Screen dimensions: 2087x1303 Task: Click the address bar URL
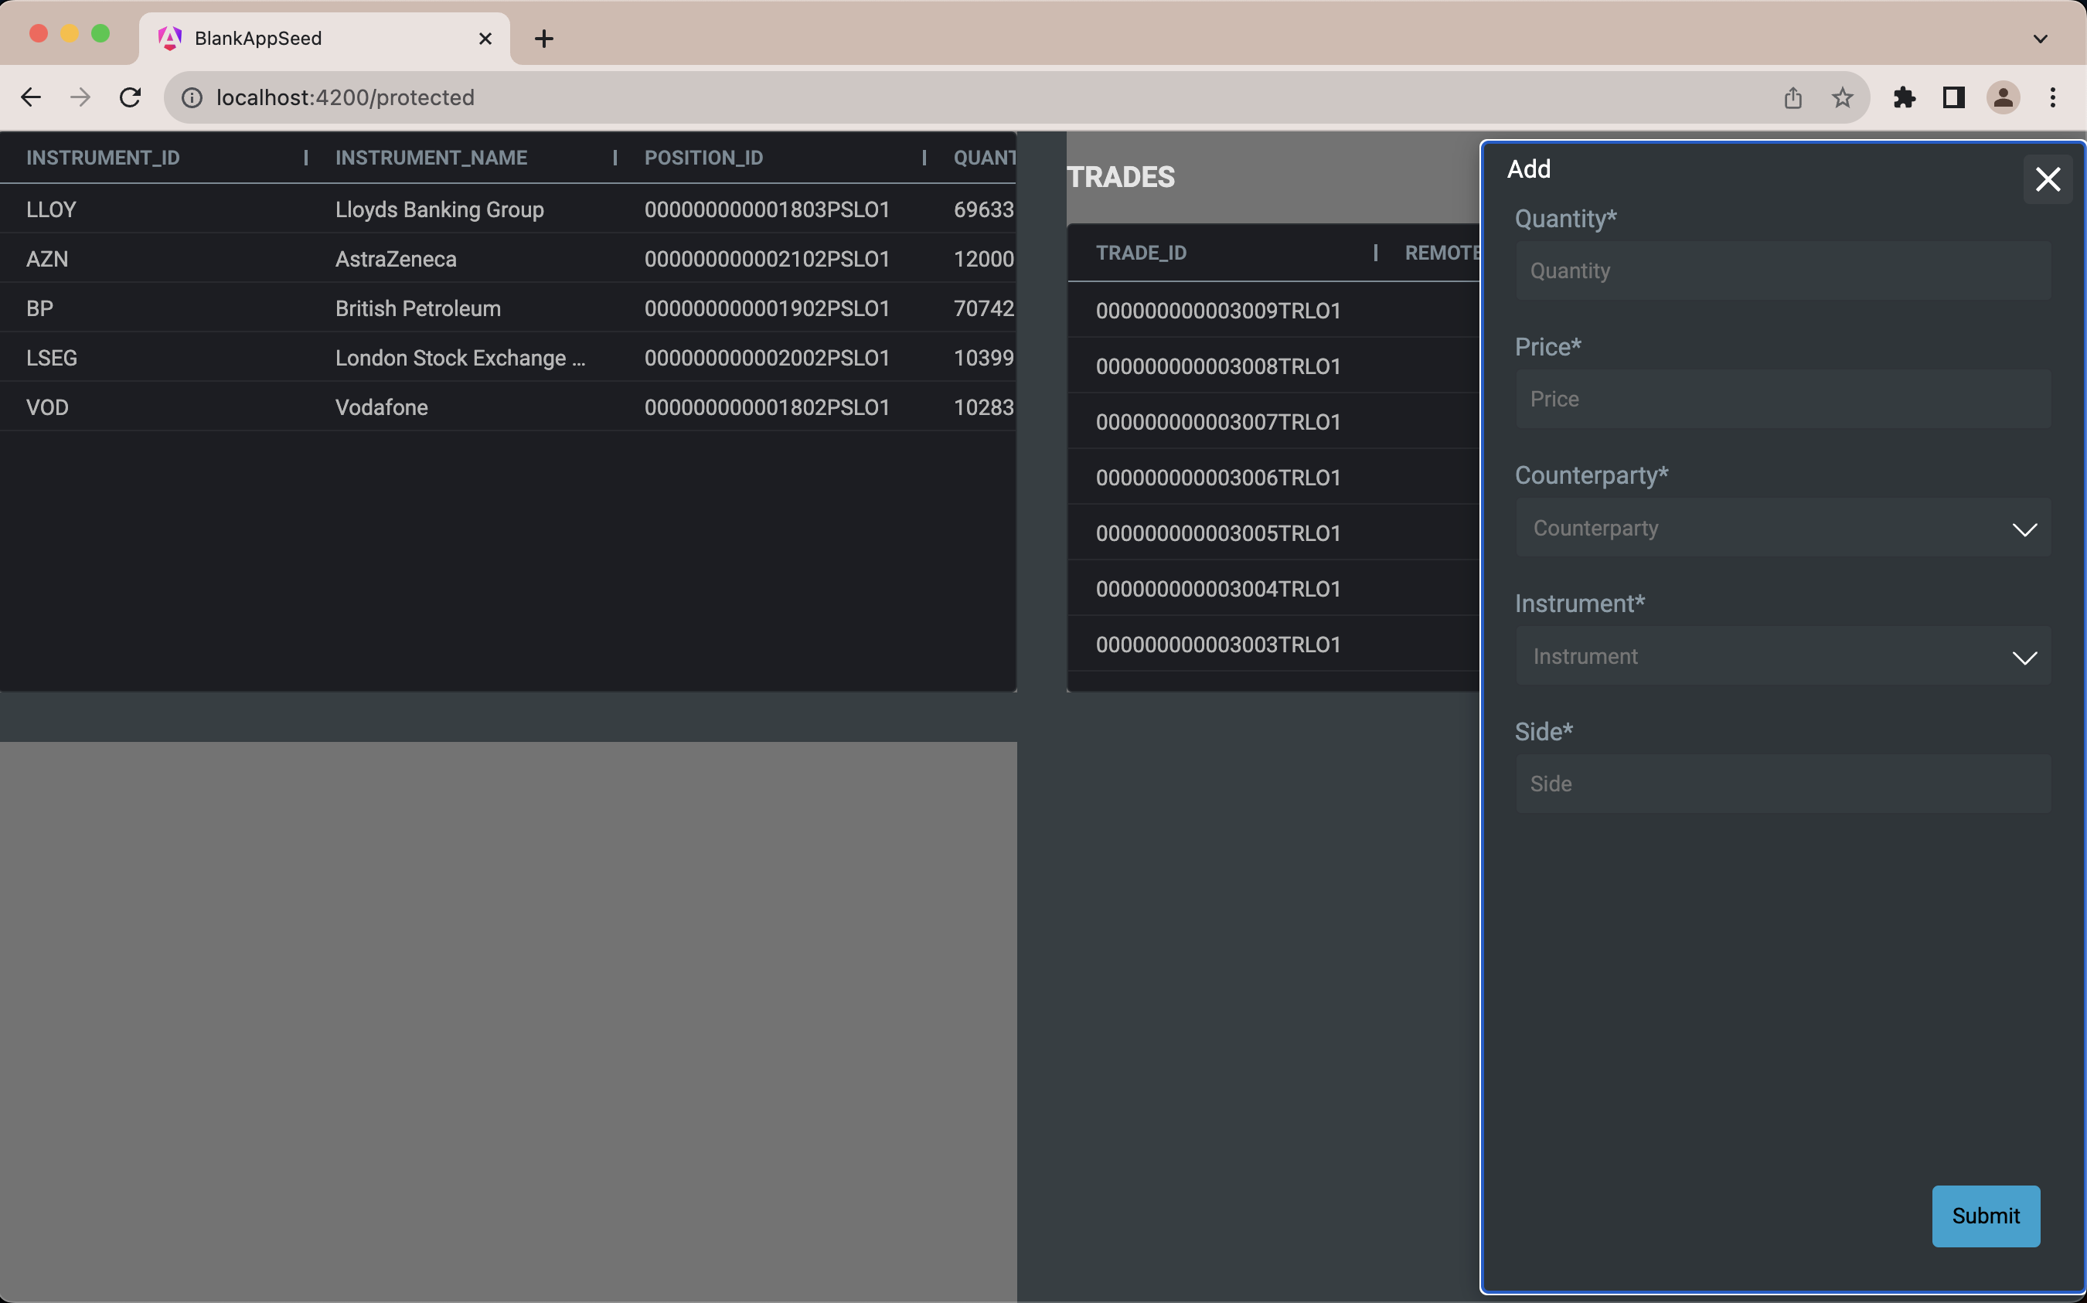tap(345, 97)
